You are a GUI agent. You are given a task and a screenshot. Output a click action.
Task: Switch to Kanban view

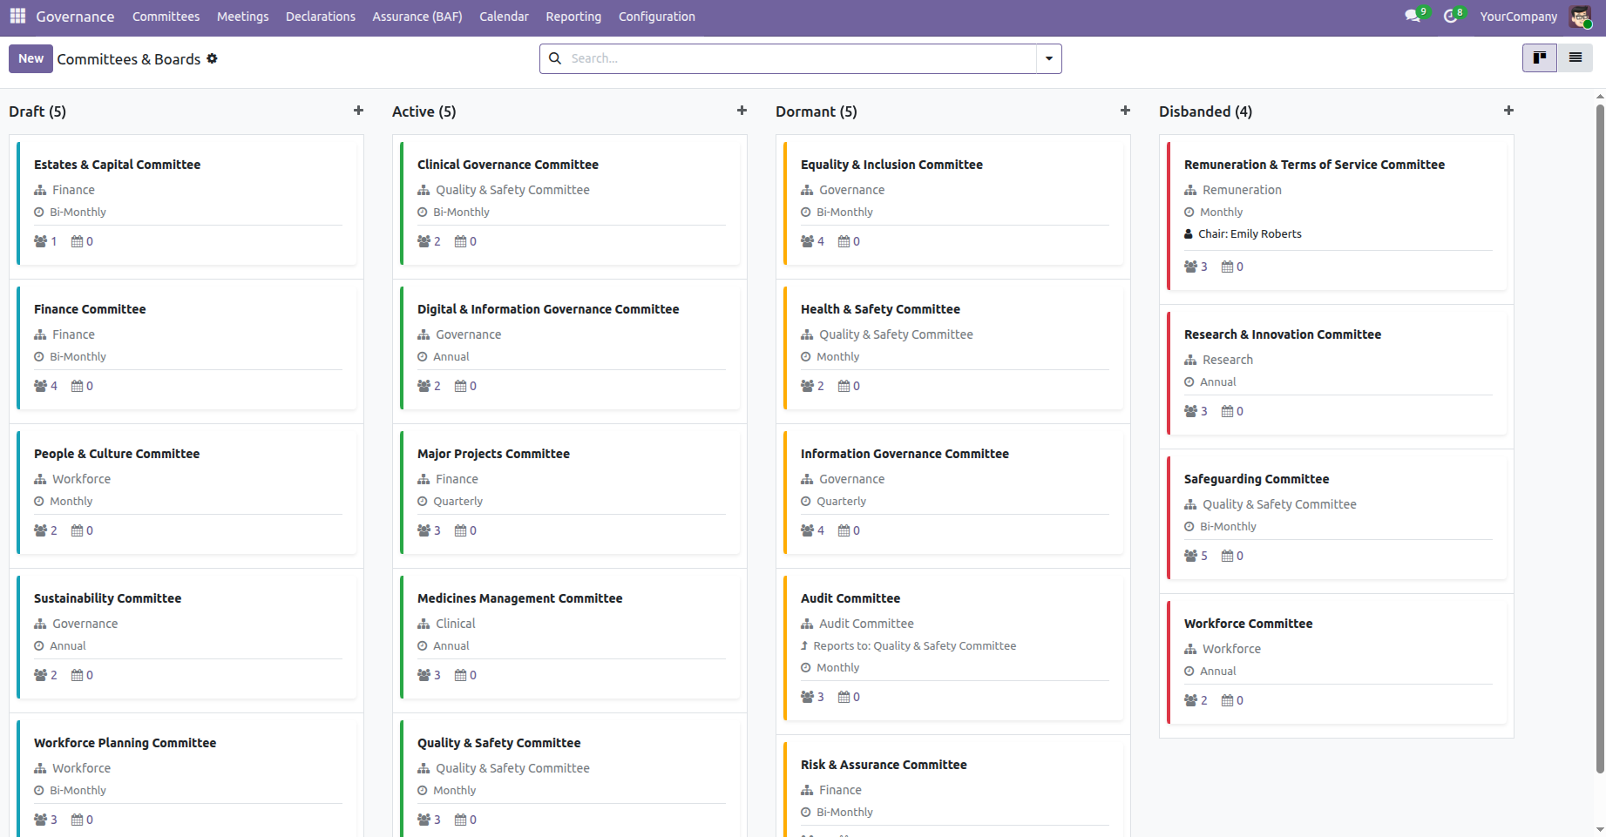pos(1540,57)
